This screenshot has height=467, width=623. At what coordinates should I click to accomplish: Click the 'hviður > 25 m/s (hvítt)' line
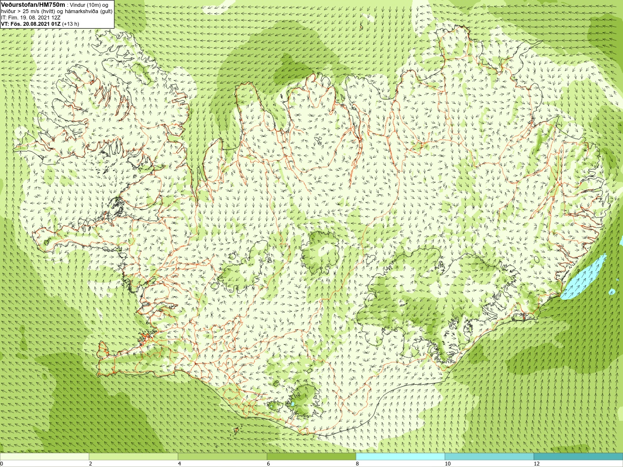pos(29,11)
